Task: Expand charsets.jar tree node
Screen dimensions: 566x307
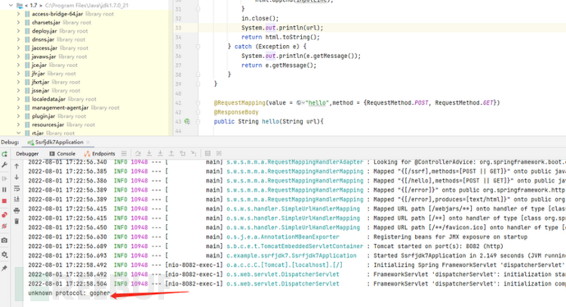Action: tap(18, 22)
